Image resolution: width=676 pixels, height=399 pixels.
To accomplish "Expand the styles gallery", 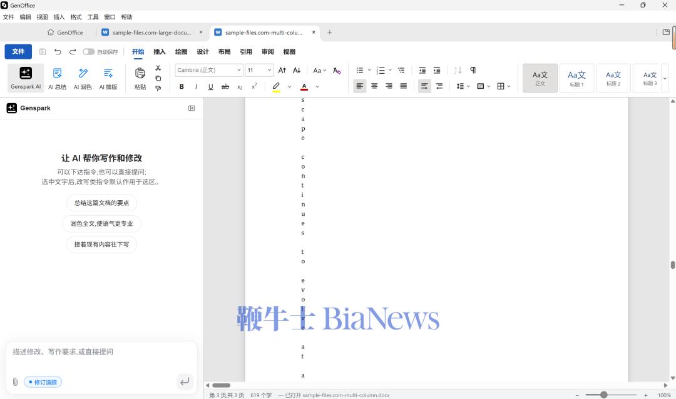I will point(665,78).
